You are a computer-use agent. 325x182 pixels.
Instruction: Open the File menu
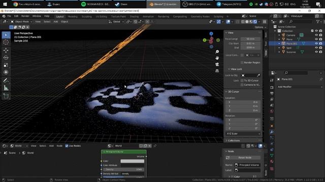[9, 16]
